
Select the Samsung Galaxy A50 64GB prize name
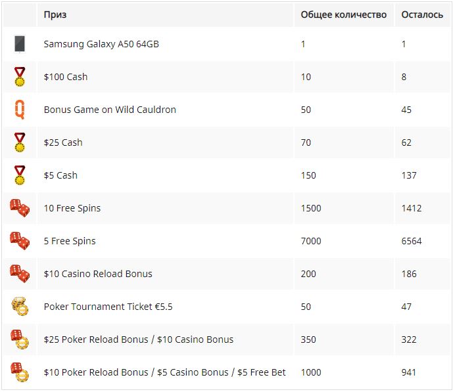[101, 44]
